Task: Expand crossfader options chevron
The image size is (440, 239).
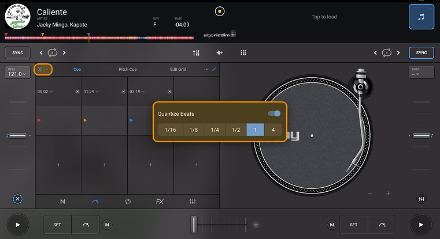Action: point(256,225)
